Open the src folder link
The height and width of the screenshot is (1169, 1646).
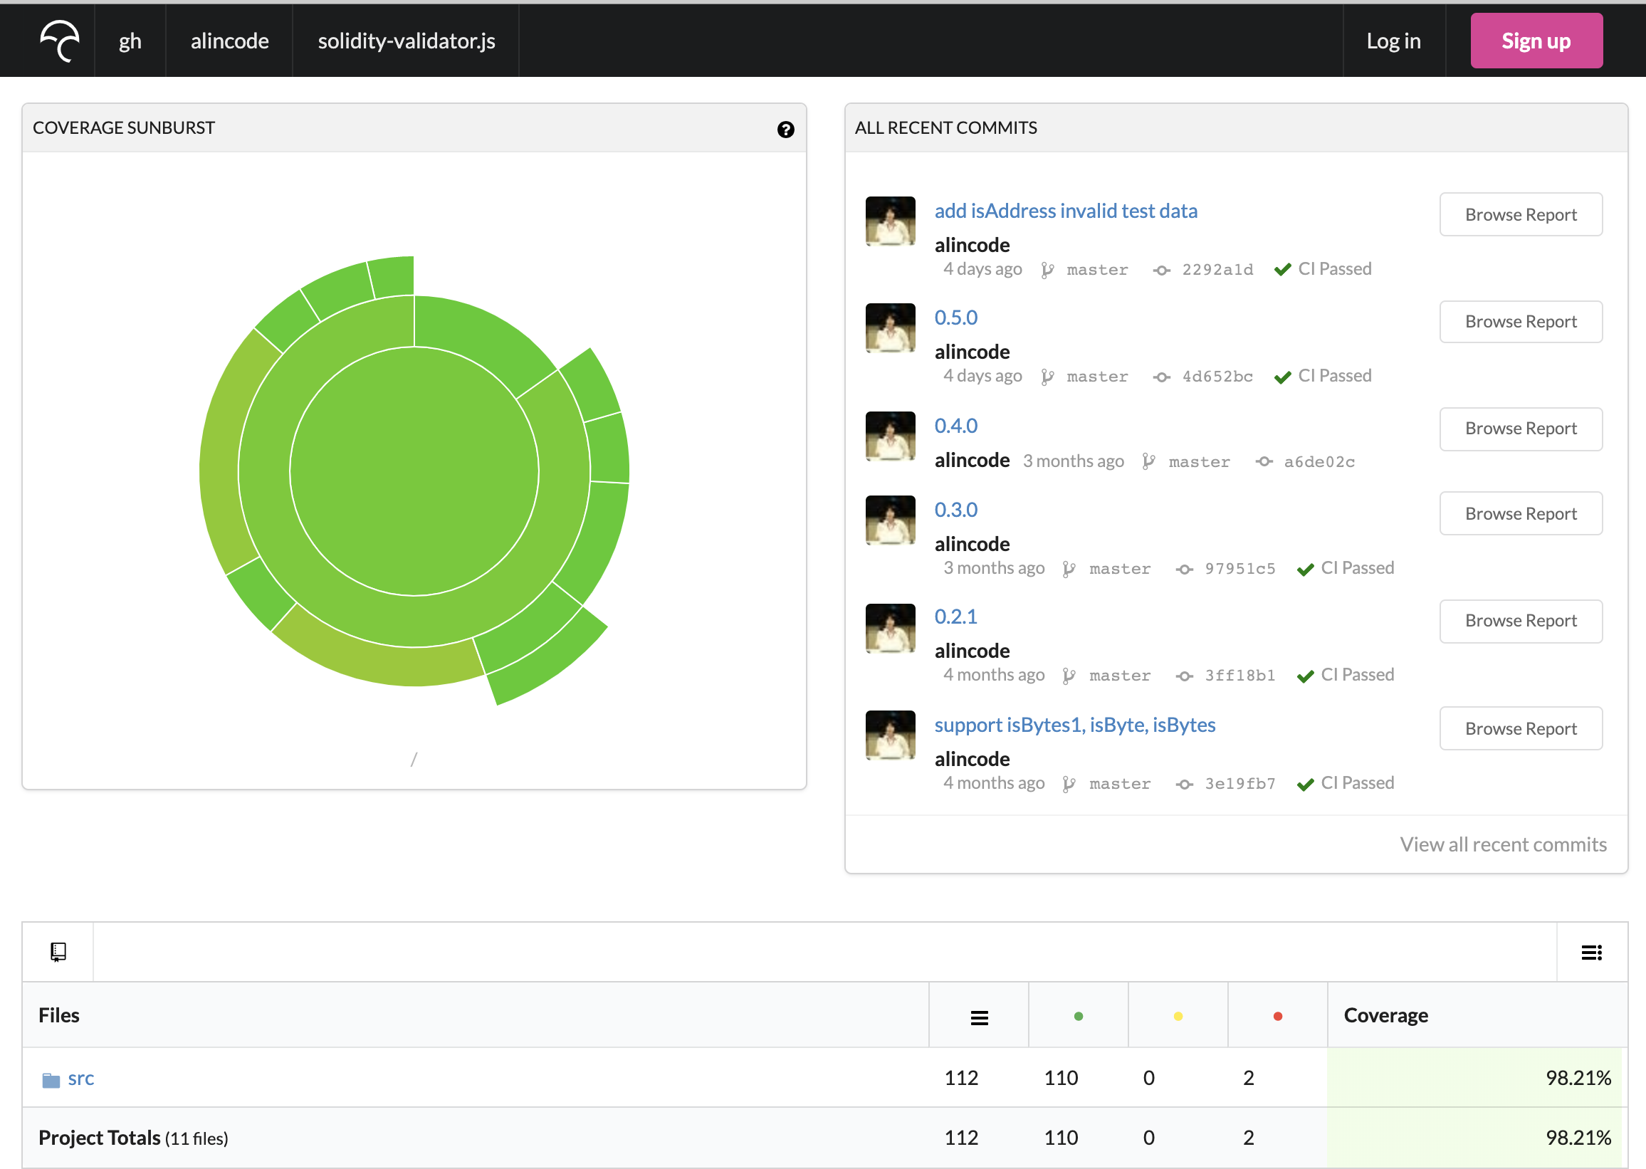[80, 1079]
